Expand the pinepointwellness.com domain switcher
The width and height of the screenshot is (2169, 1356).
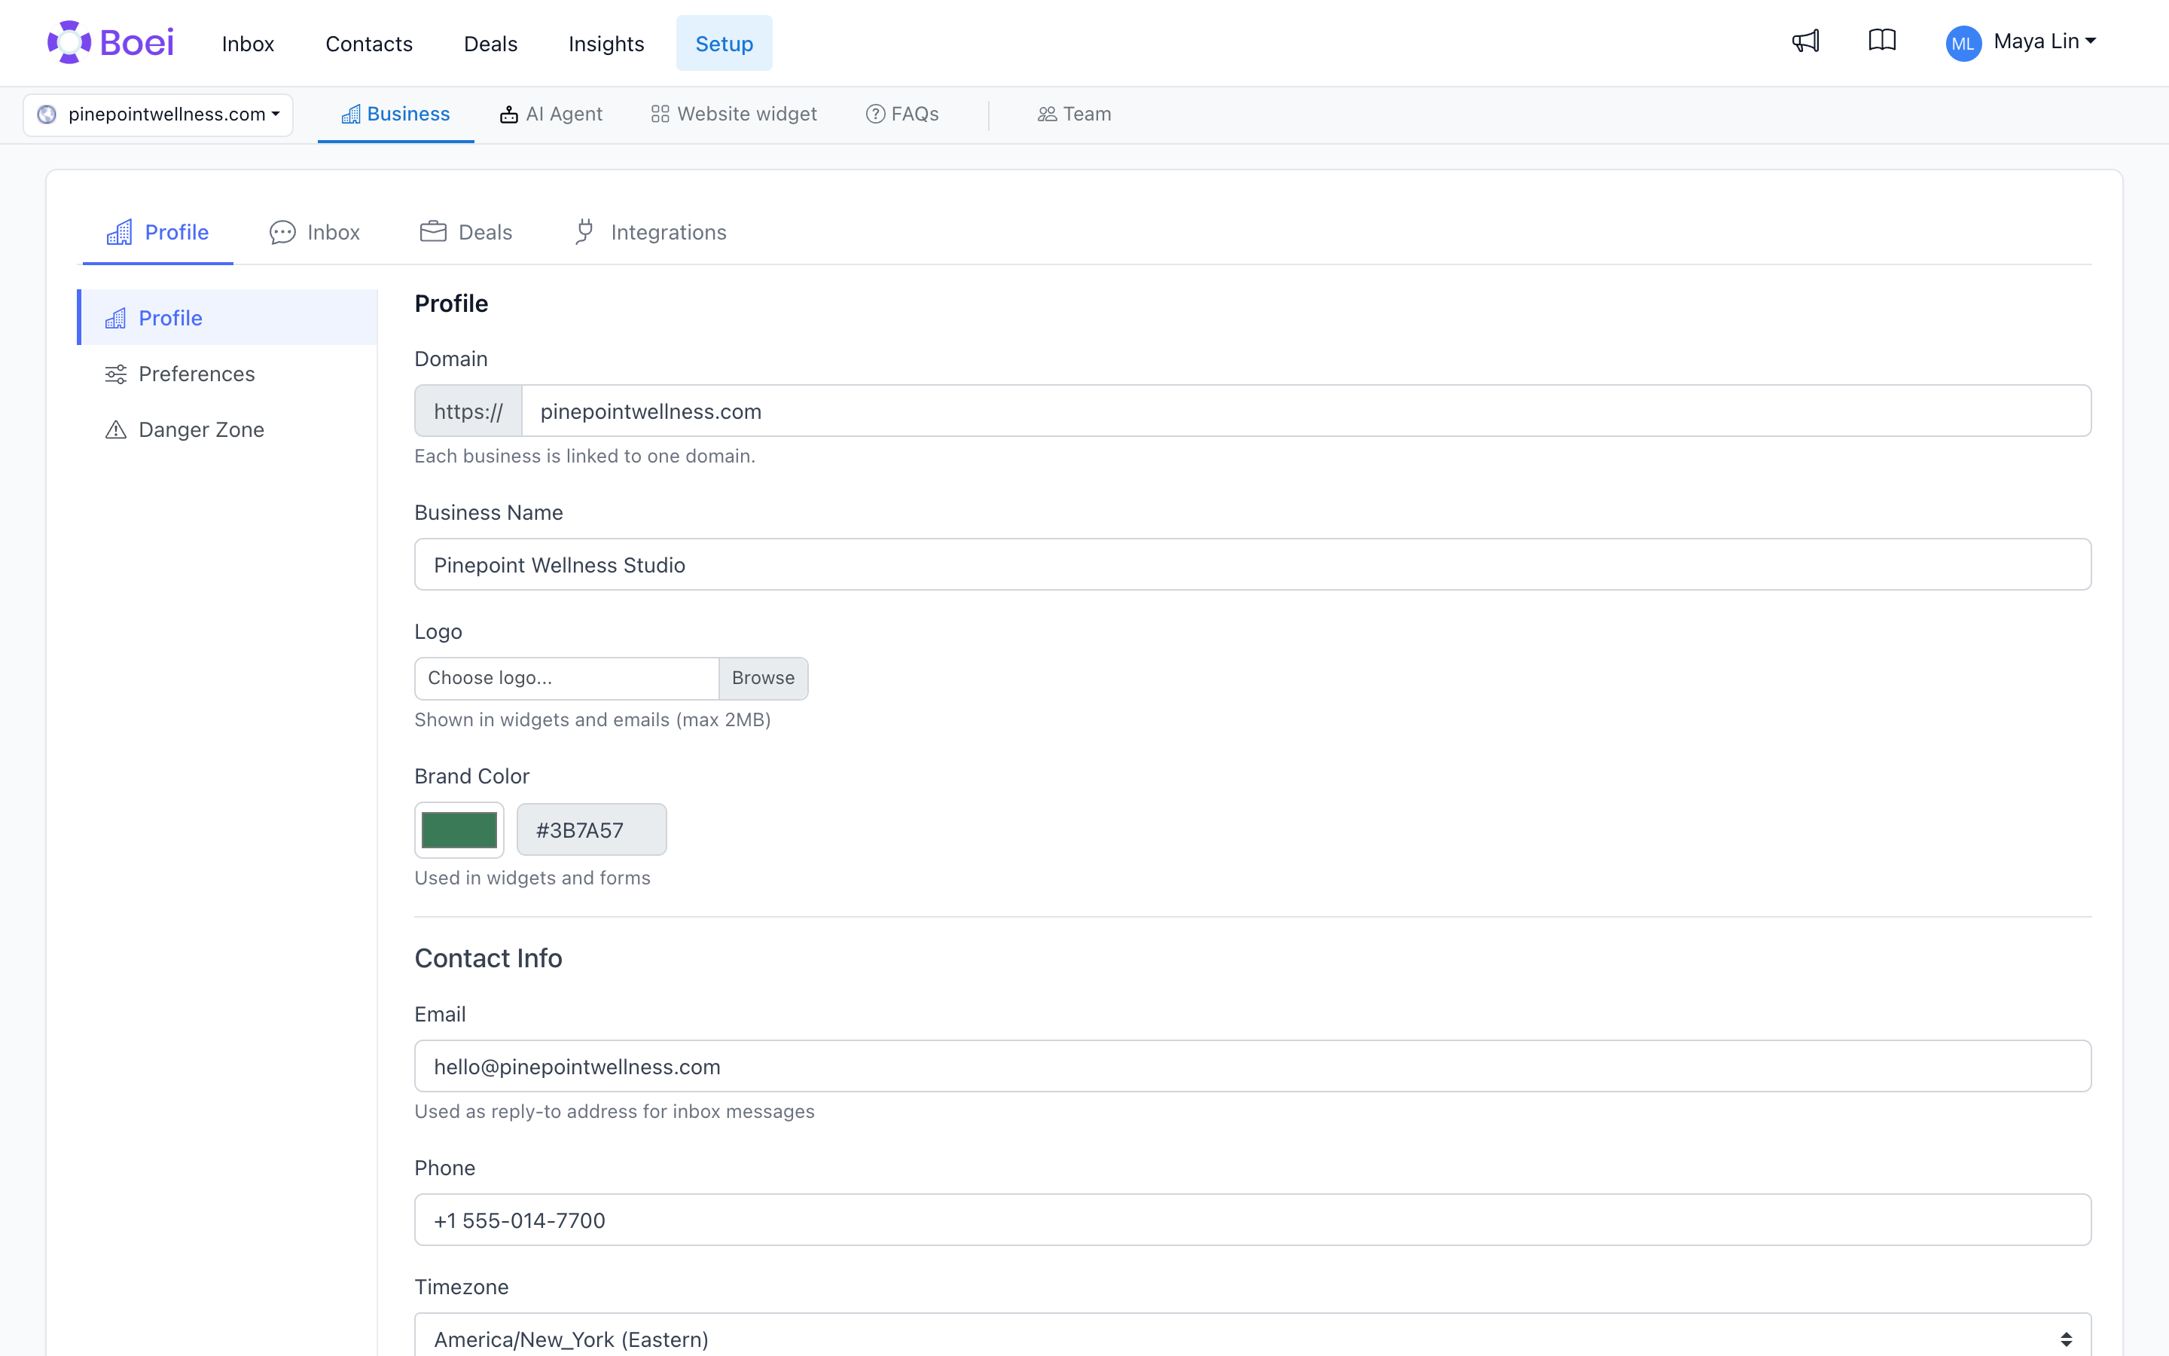tap(157, 115)
